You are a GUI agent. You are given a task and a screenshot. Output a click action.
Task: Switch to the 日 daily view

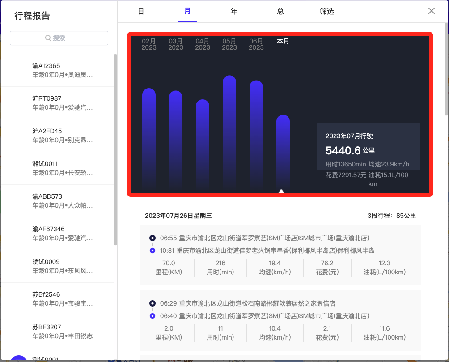click(141, 11)
